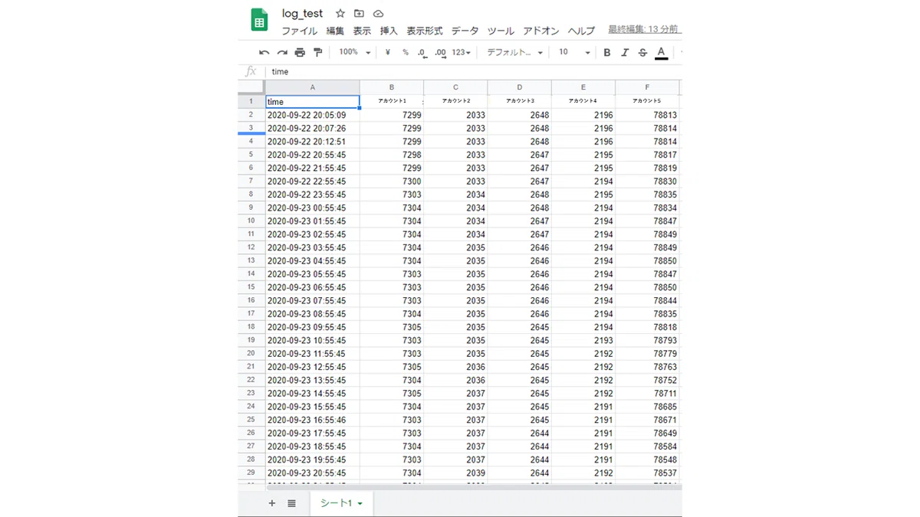Select cell with value 7298
920x517 pixels.
(x=392, y=155)
